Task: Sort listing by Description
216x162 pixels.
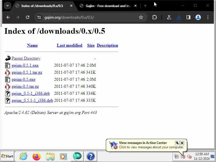Action: 107,45
